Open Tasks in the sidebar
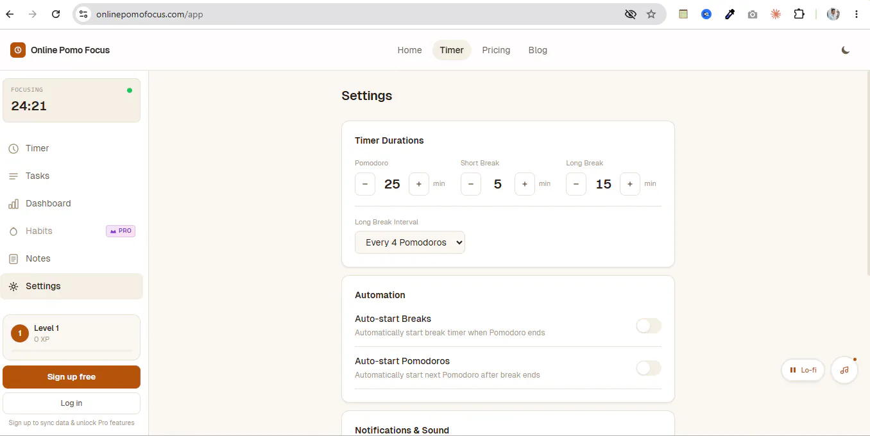Image resolution: width=870 pixels, height=436 pixels. click(x=72, y=176)
